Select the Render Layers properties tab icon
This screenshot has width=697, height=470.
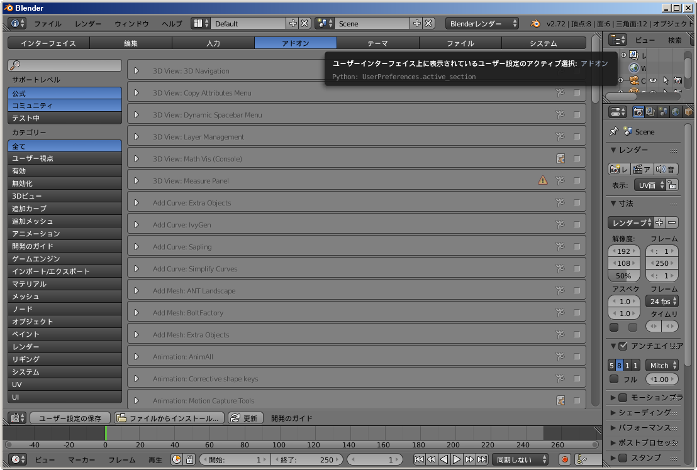click(x=650, y=112)
